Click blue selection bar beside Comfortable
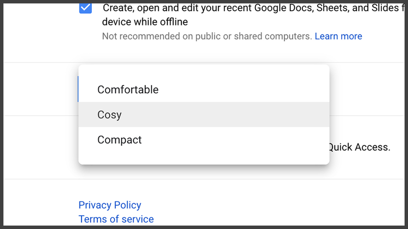This screenshot has height=229, width=408. click(x=78, y=89)
